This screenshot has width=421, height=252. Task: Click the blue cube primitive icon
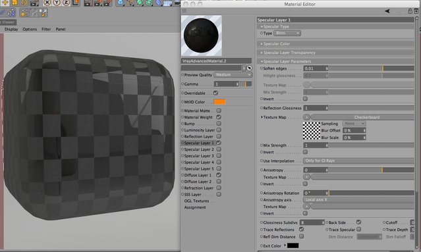click(121, 3)
